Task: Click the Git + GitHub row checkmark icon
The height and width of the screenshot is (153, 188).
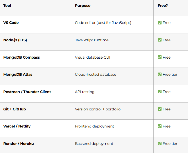Action: pyautogui.click(x=160, y=109)
